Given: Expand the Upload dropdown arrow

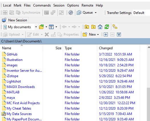Looking at the screenshot, I should tap(23, 34).
